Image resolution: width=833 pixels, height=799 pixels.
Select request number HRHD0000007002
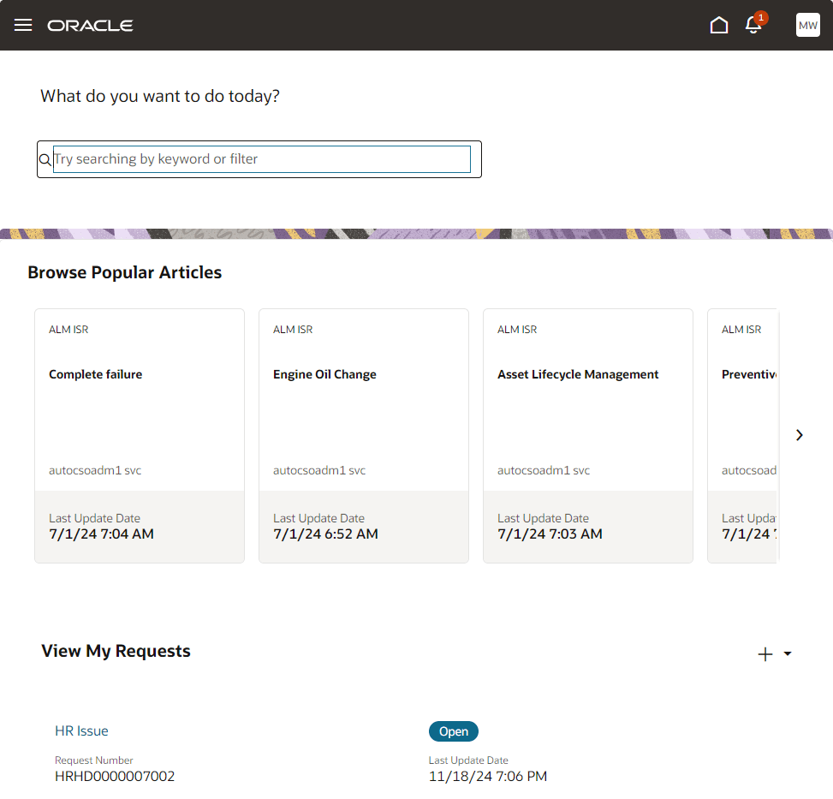pos(115,776)
